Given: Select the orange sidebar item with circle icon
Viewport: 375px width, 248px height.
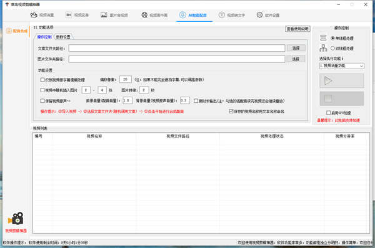Looking at the screenshot, I should click(16, 31).
